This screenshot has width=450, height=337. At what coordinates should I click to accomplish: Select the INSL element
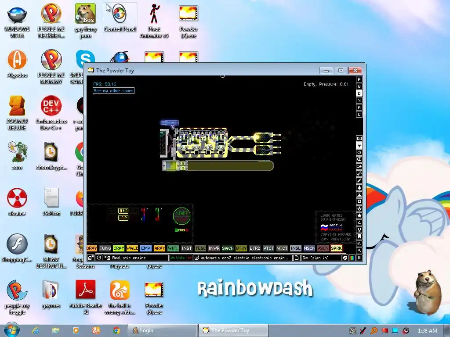click(x=296, y=248)
